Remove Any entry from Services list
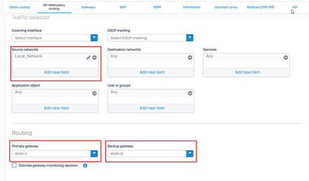Screen dimensions: 309x181 pos(285,57)
